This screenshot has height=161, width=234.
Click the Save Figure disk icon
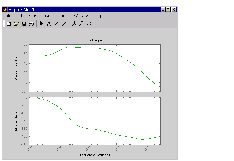pyautogui.click(x=24, y=23)
